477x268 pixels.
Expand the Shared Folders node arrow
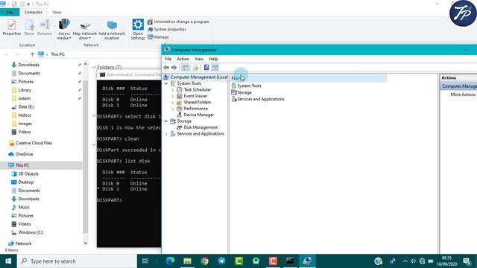[x=173, y=103]
